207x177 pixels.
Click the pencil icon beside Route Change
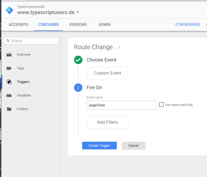[x=119, y=47]
